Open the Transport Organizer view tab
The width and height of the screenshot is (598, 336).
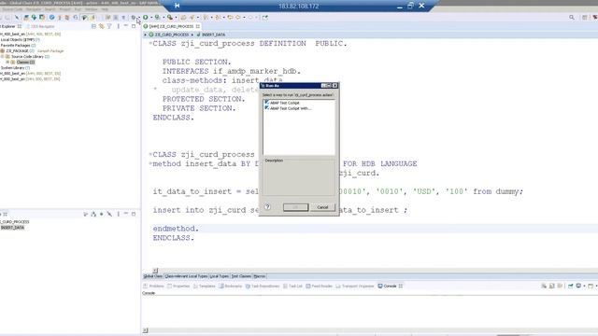[355, 287]
